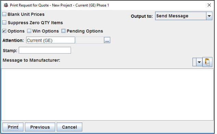Click the application icon in title bar
This screenshot has width=217, height=134.
[x=6, y=5]
